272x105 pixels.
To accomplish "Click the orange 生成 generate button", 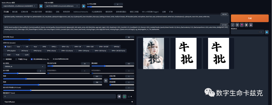I will pyautogui.click(x=250, y=18).
